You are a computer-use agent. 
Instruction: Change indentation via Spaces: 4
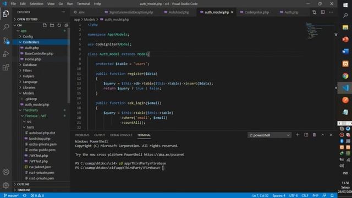[x=279, y=196]
